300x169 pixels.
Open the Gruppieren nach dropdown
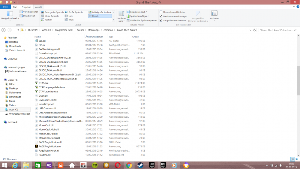coord(137,12)
